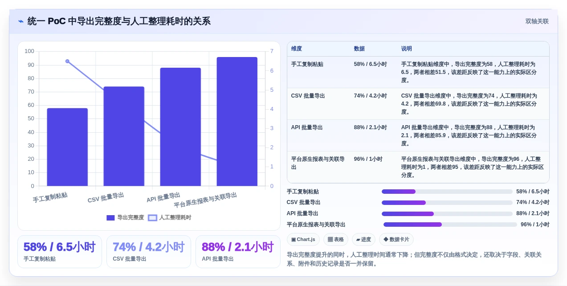Viewport: 567px width, 286px height.
Task: Toggle the 导出完整度 legend swatch
Action: [x=110, y=218]
